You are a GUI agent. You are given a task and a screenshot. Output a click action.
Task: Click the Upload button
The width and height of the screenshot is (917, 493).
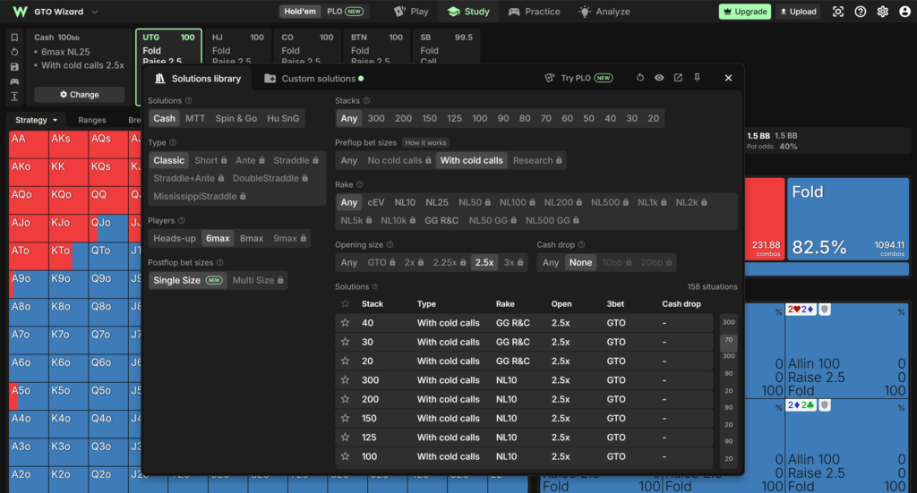(x=798, y=12)
